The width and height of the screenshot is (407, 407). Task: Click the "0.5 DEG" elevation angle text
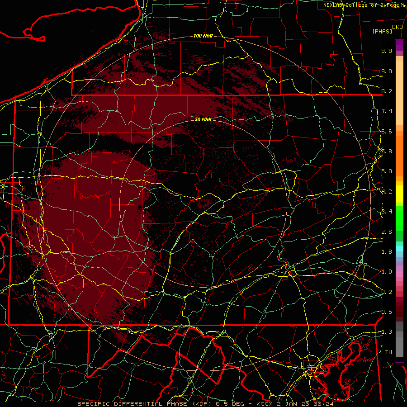[x=230, y=404]
